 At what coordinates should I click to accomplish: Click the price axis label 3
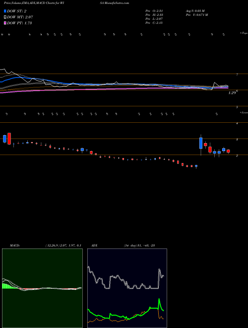[x=237, y=140]
